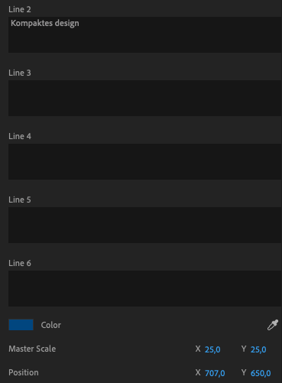Viewport: 282px width, 383px height.
Task: Click inside the Line 5 text field
Action: pyautogui.click(x=145, y=225)
